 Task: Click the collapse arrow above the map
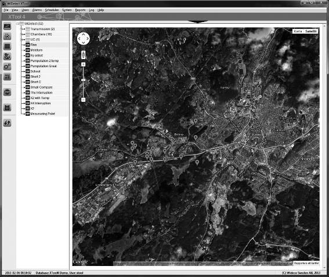(198, 21)
